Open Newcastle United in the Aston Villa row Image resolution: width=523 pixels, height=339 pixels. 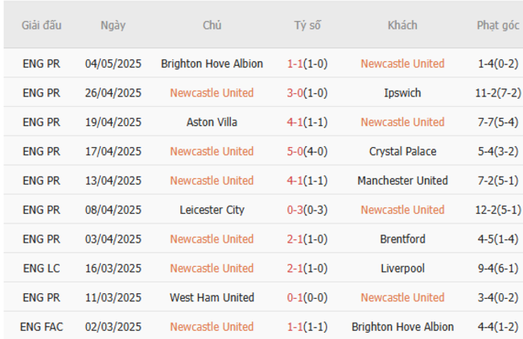[402, 122]
